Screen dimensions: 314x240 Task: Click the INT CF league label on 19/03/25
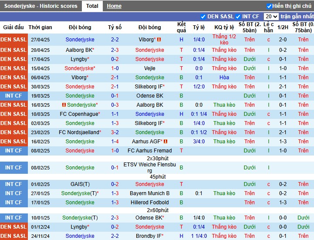14,96
